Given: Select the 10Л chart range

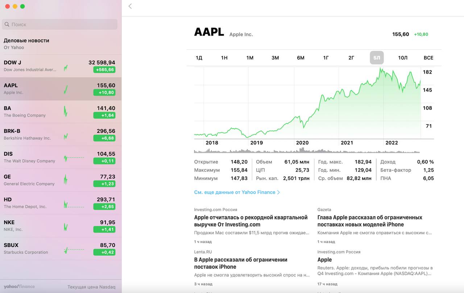Looking at the screenshot, I should 403,58.
